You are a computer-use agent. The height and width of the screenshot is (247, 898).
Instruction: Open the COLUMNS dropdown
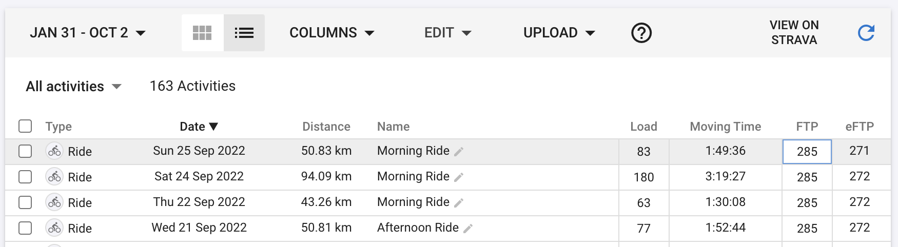[331, 33]
